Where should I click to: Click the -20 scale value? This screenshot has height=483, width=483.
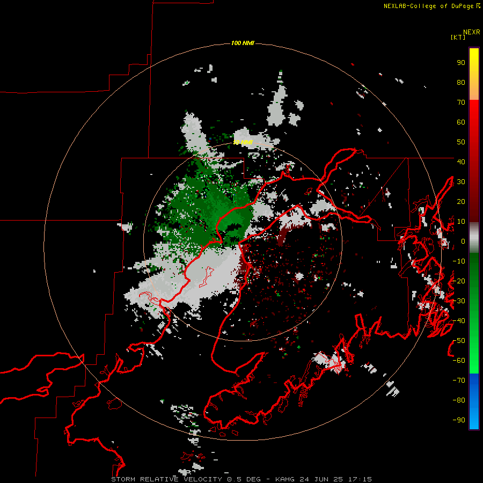(x=459, y=281)
